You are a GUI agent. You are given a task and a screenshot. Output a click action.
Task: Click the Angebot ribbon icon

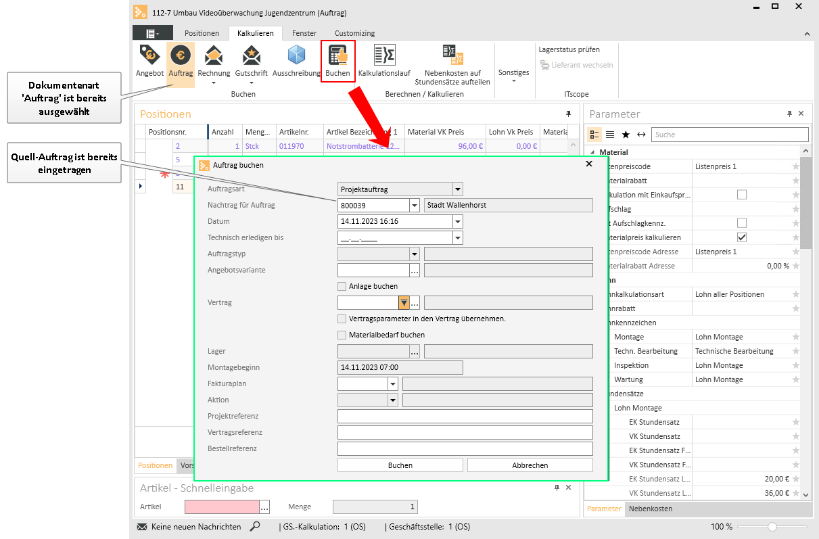(x=149, y=55)
